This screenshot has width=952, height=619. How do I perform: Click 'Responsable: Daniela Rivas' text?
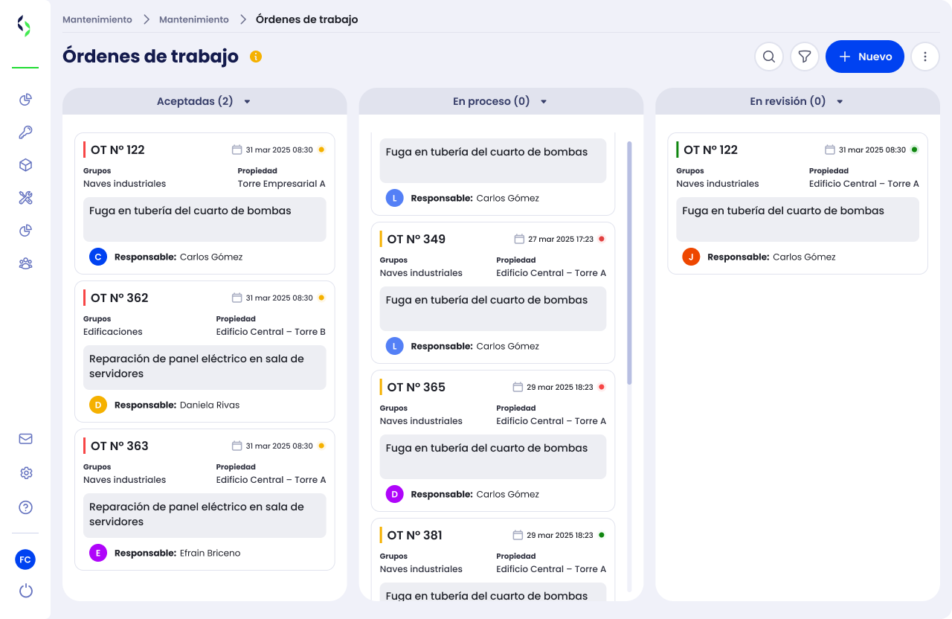click(x=177, y=405)
